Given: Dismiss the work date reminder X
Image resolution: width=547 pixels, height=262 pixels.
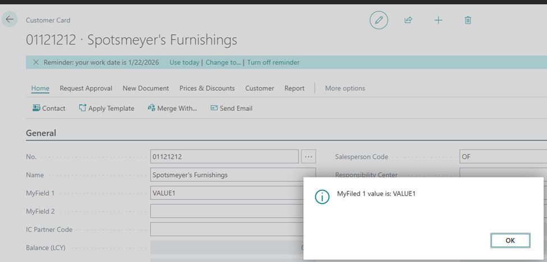Looking at the screenshot, I should pyautogui.click(x=35, y=63).
